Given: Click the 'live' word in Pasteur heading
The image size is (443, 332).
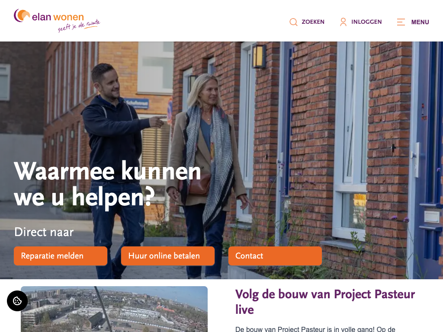Looking at the screenshot, I should pos(245,310).
